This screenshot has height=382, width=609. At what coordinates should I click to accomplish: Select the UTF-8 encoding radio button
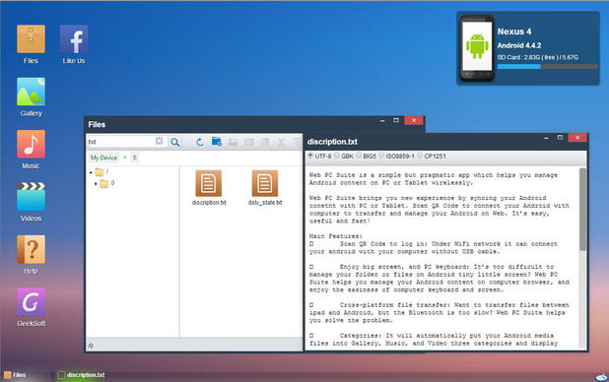click(x=310, y=156)
